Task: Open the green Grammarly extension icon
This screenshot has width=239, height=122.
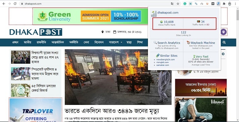Action: [185, 4]
